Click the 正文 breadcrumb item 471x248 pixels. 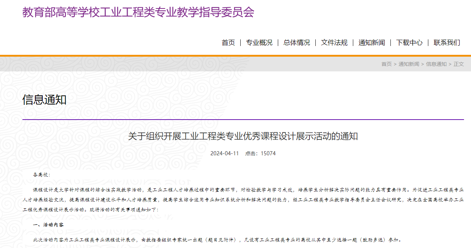(458, 64)
